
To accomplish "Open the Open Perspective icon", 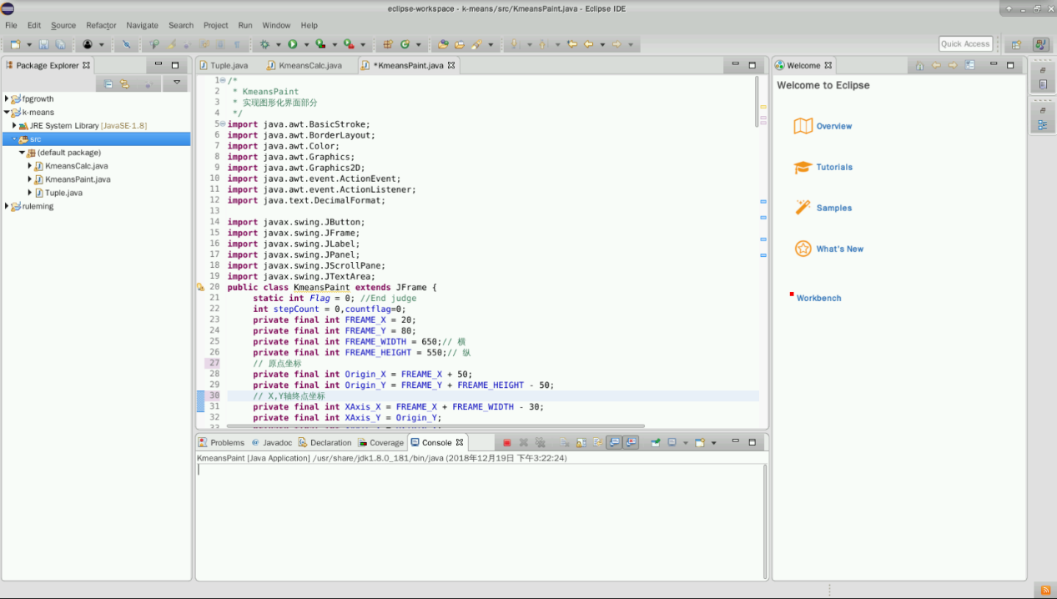I will 1016,44.
